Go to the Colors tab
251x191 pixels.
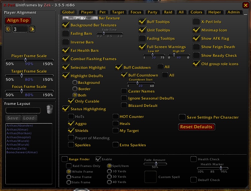pyautogui.click(x=196, y=12)
